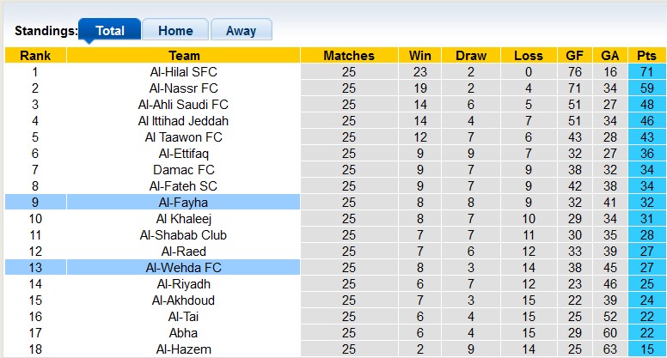667x358 pixels.
Task: Open the Al-Ettifaq team link
Action: click(x=183, y=154)
